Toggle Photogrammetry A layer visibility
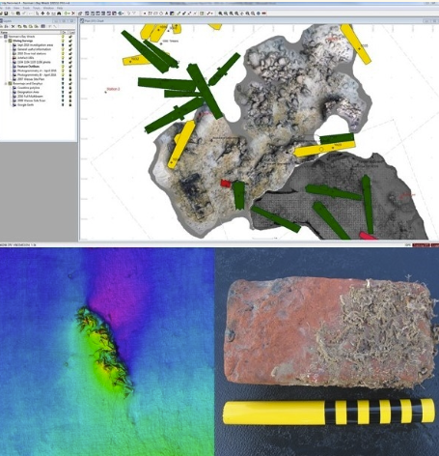Image resolution: width=439 pixels, height=456 pixels. [x=63, y=71]
